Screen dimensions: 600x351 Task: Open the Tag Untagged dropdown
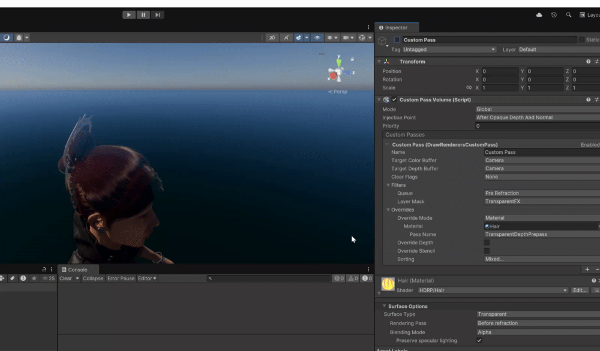coord(449,50)
